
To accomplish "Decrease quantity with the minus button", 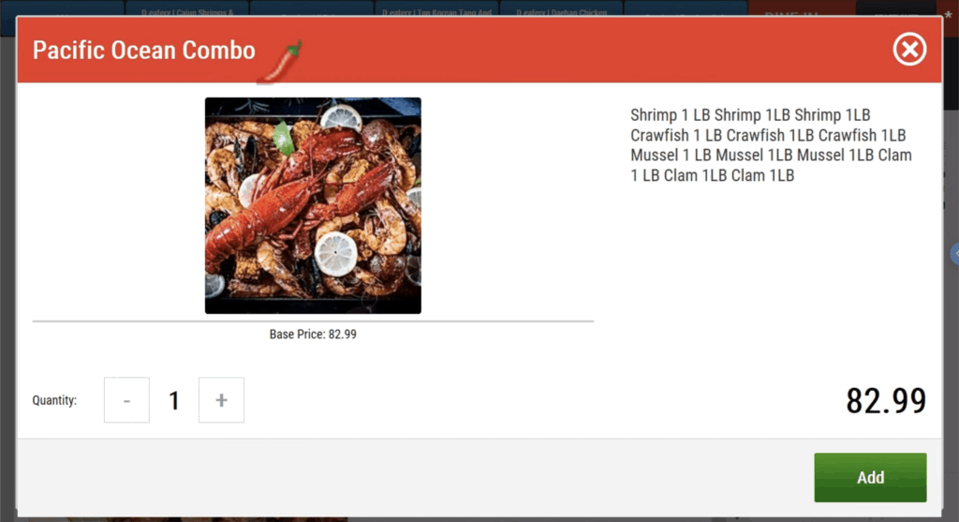I will click(126, 399).
